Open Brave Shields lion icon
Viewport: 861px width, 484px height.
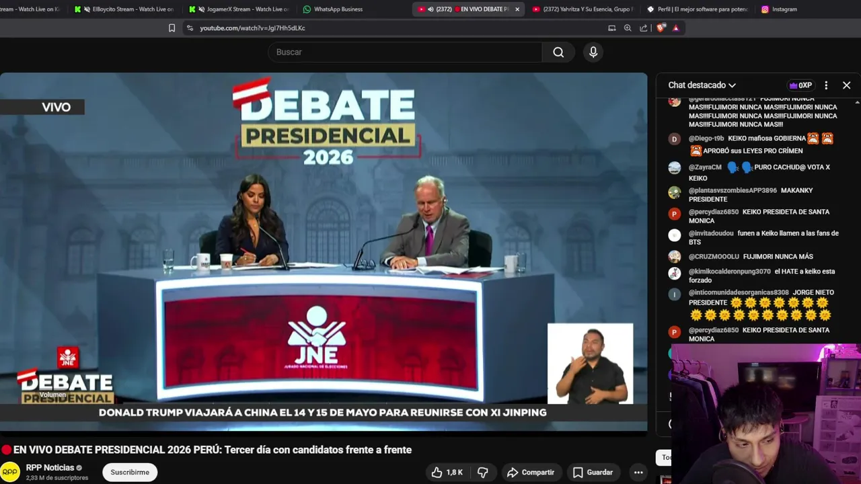tap(661, 28)
